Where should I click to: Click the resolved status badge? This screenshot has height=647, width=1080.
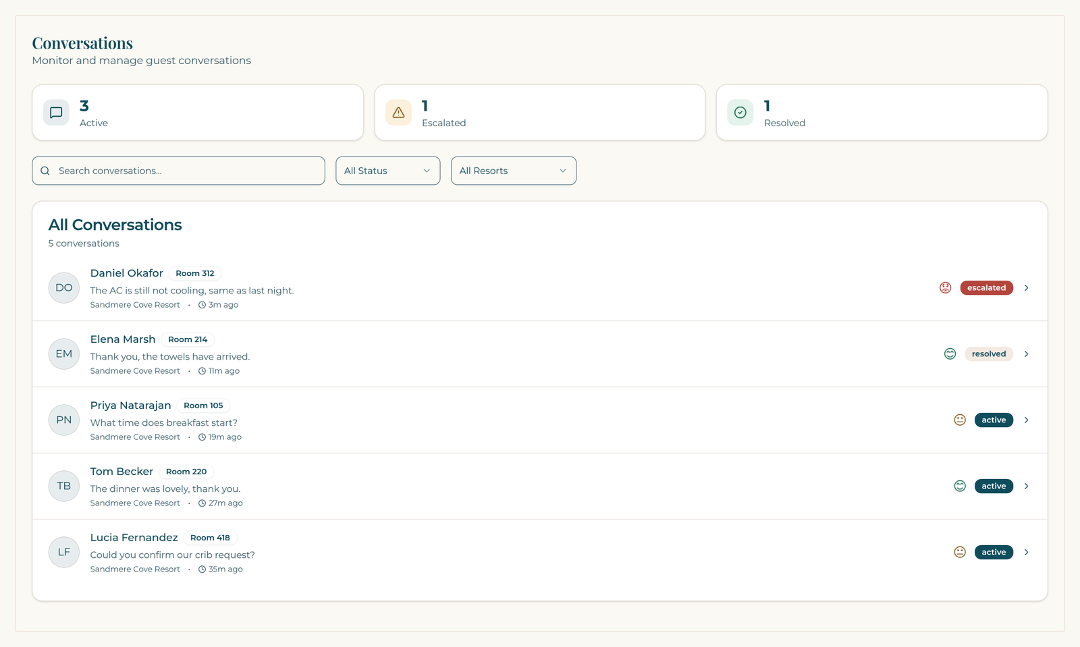[989, 354]
